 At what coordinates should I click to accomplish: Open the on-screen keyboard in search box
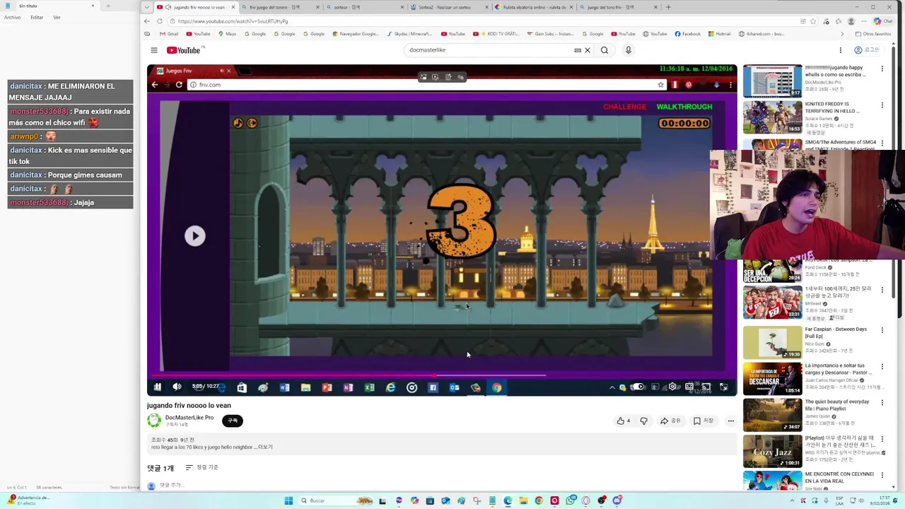pos(578,50)
